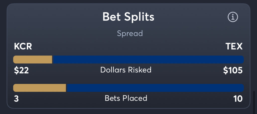Click the rounded right end of Dollars Risked bar
This screenshot has height=114, width=257.
[x=242, y=60]
